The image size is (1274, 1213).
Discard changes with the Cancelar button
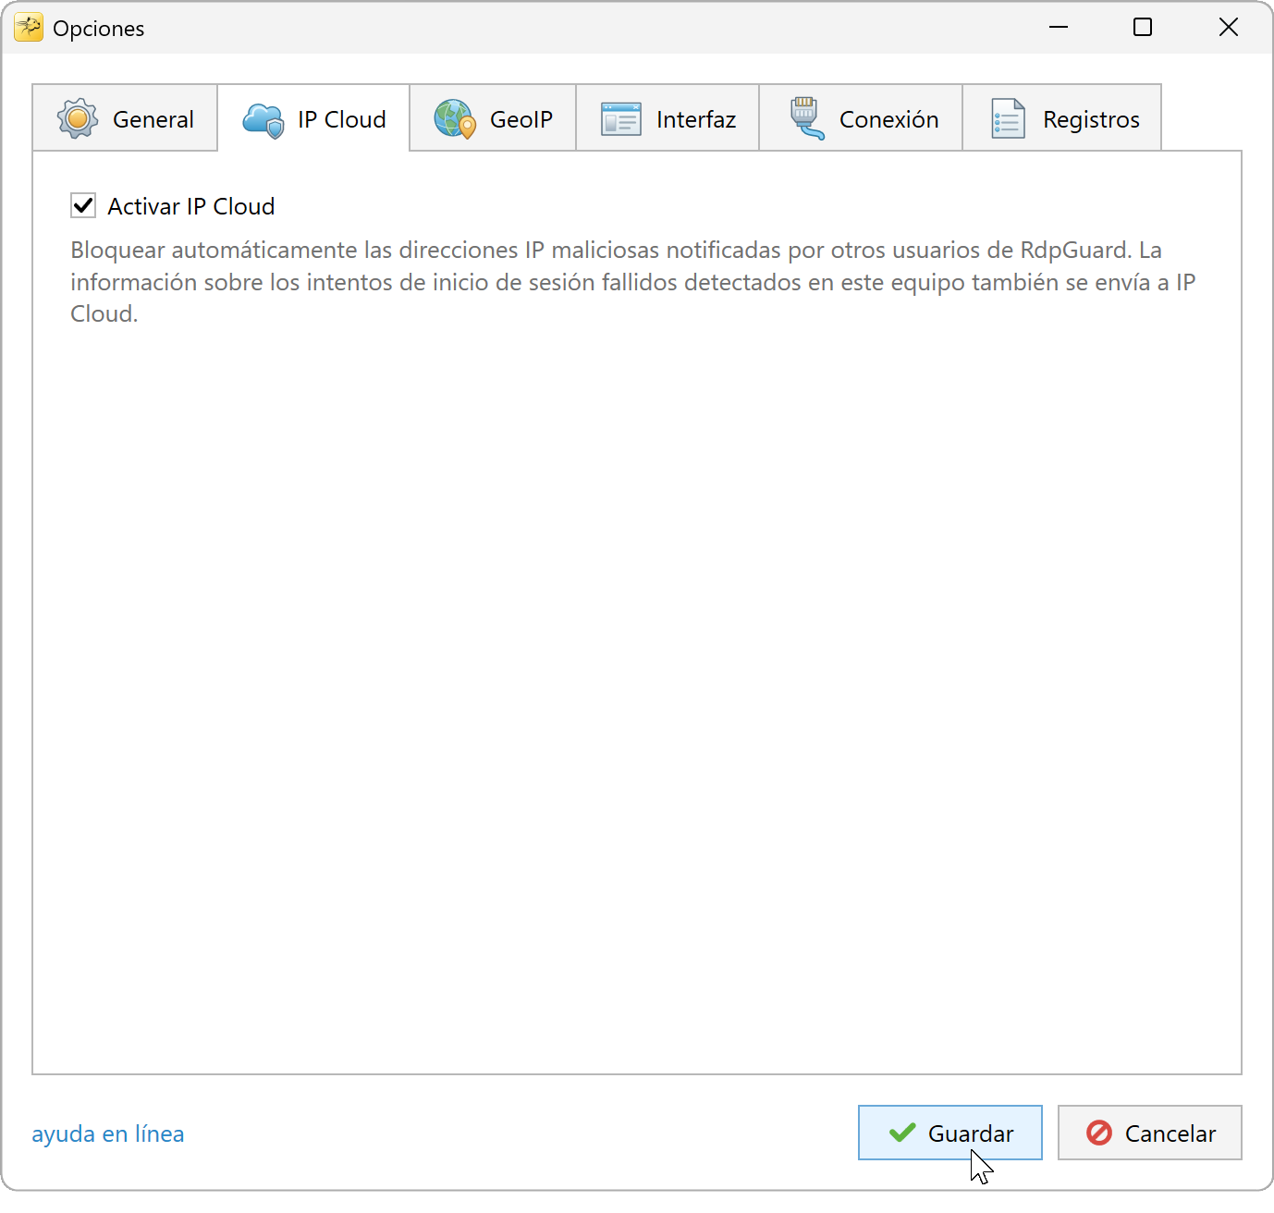[1149, 1133]
